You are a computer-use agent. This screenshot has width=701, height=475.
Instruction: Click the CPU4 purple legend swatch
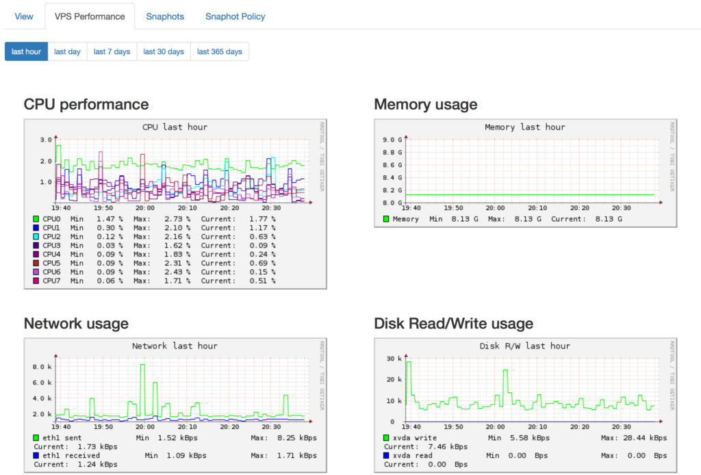(x=36, y=254)
